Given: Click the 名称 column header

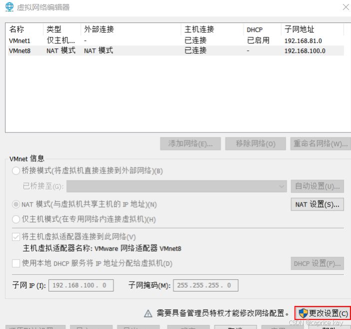Looking at the screenshot, I should click(24, 29).
